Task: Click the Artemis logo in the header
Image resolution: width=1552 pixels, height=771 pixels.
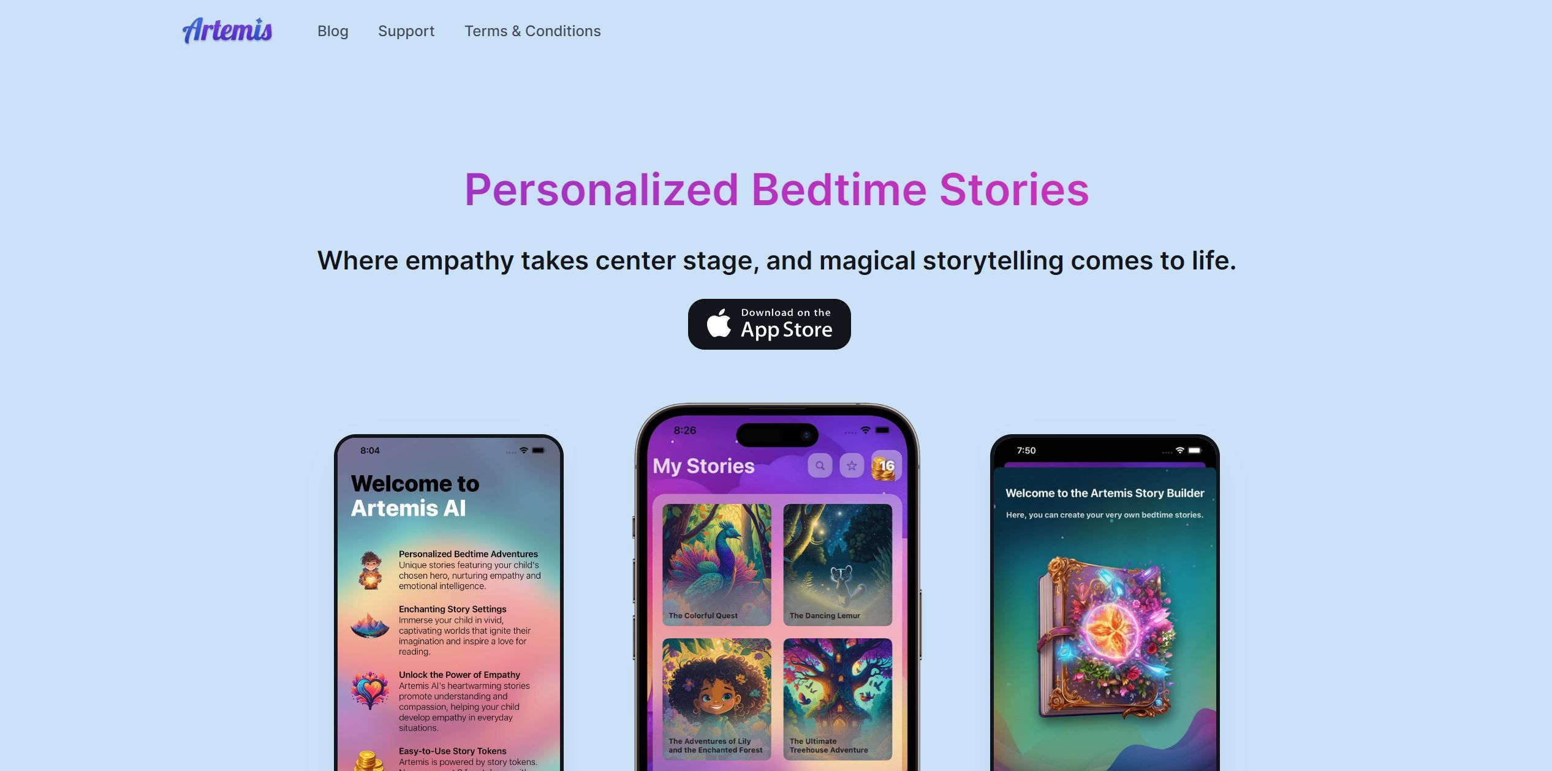Action: pyautogui.click(x=227, y=29)
